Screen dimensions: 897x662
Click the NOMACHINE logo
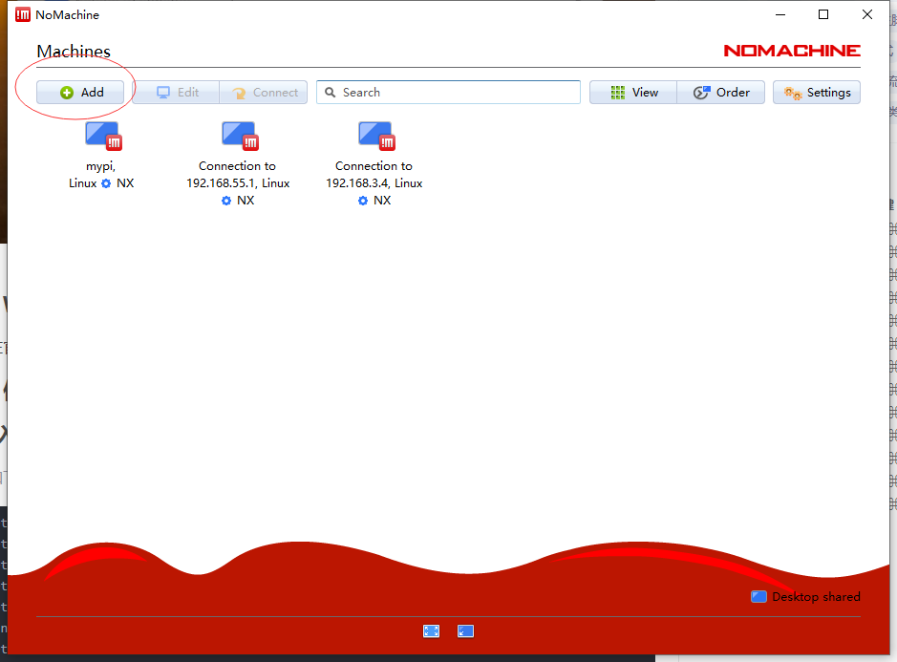[x=792, y=51]
